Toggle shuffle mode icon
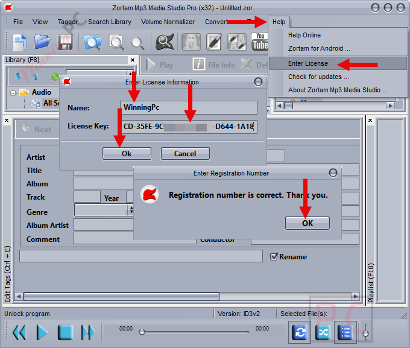Screen dimensions: 410x348 [323, 332]
